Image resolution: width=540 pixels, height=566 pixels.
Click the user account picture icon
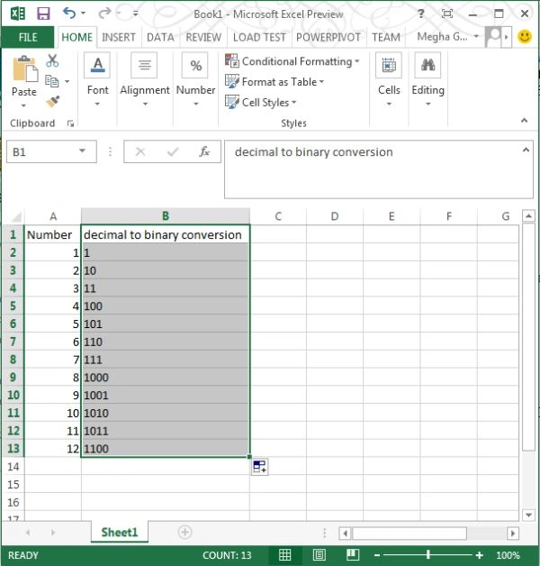(493, 36)
